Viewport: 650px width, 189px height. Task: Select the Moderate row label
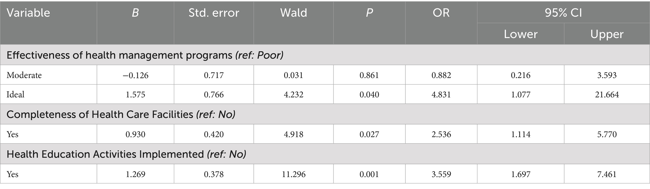[x=24, y=75]
